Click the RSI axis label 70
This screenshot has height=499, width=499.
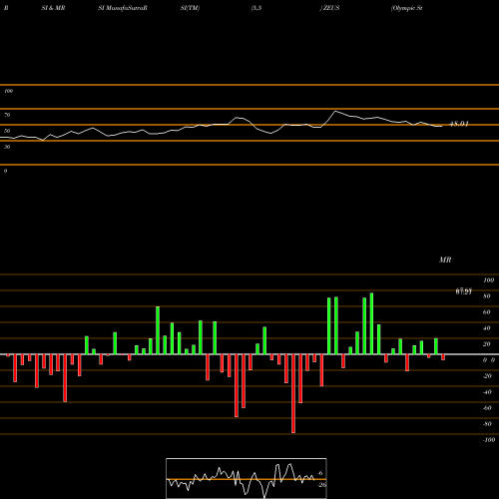(x=7, y=115)
